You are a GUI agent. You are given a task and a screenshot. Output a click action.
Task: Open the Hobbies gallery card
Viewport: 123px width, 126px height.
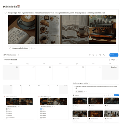(96, 103)
